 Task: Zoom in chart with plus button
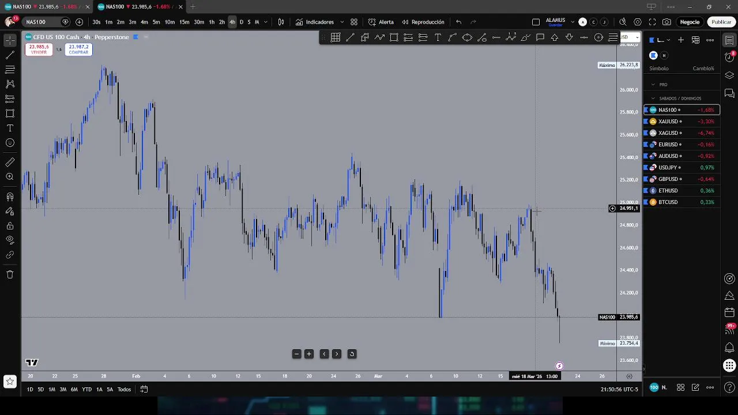tap(309, 354)
